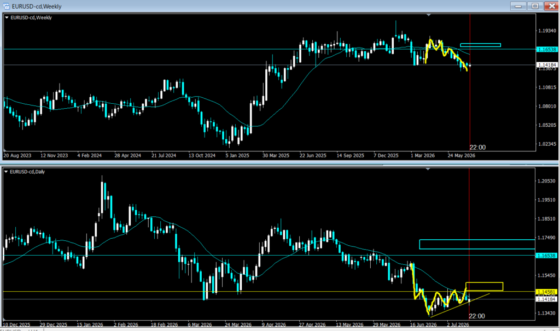Viewport: 560px width, 331px height.
Task: Click the weekly chart shift marker triangle
Action: pyautogui.click(x=429, y=15)
